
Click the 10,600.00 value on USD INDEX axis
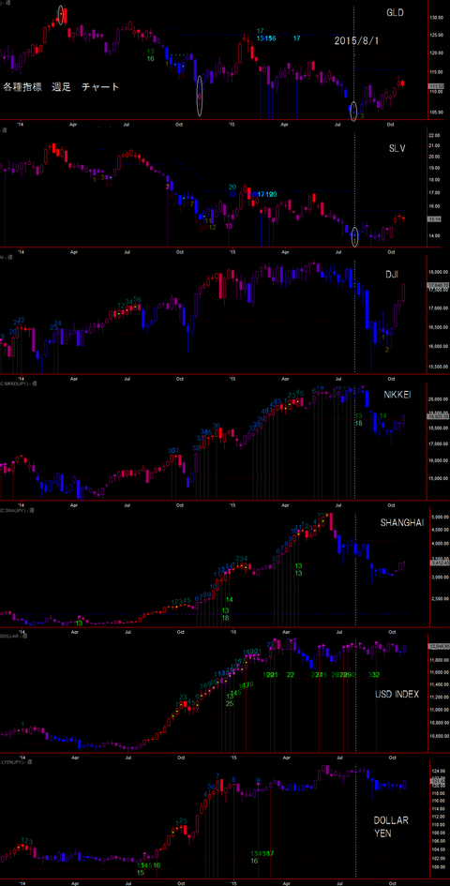[438, 736]
